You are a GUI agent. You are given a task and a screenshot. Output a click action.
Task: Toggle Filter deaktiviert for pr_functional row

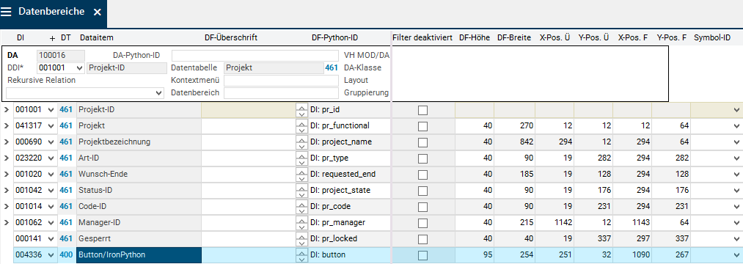coord(422,127)
